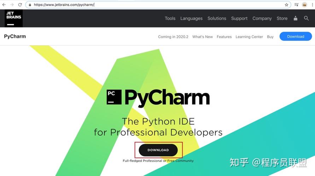Reload the page with refresh icon
Viewport: 315px width, 176px height.
pos(20,5)
